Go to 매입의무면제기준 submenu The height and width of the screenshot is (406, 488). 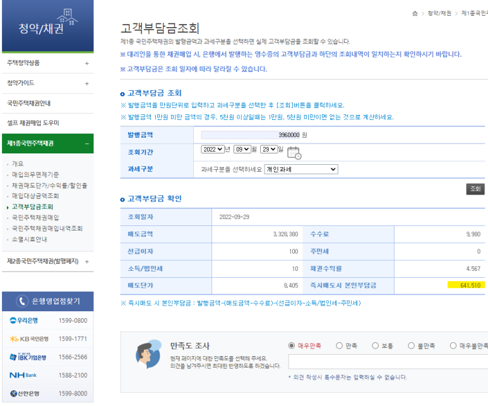click(35, 175)
